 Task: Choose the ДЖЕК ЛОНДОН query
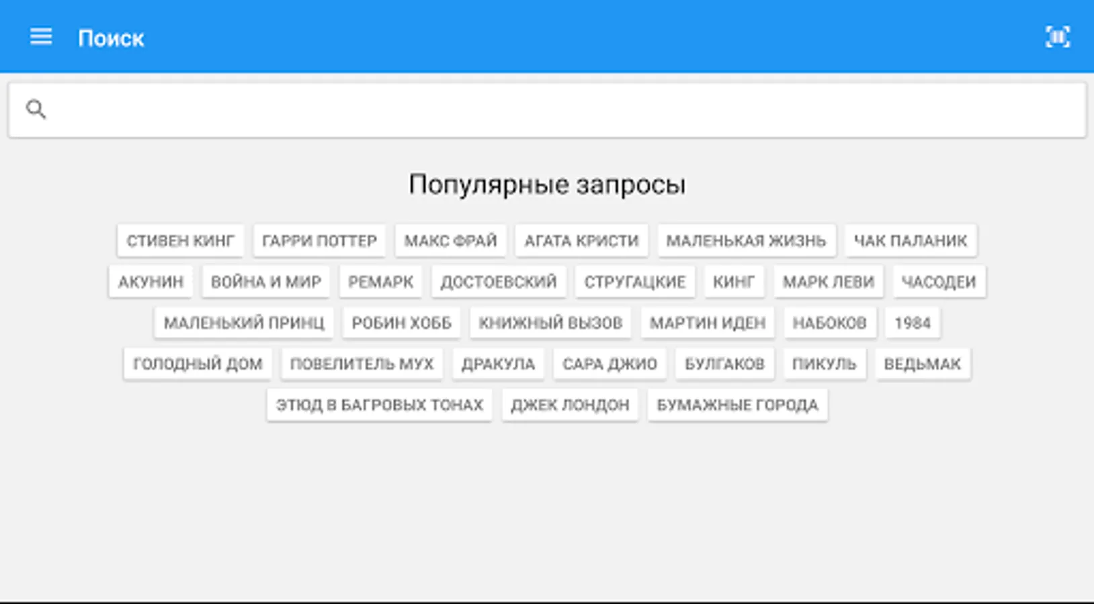(x=570, y=405)
